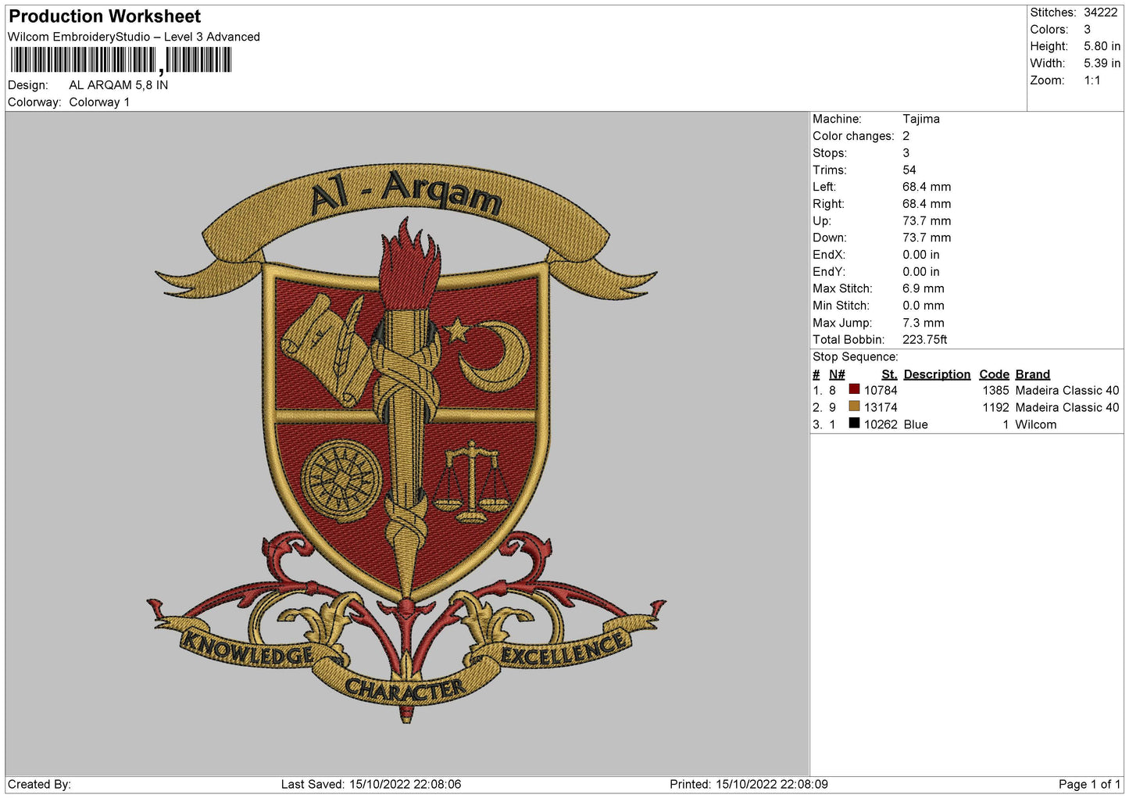Click the Total Bobbin value '223.75ft'
1129x798 pixels.
925,340
